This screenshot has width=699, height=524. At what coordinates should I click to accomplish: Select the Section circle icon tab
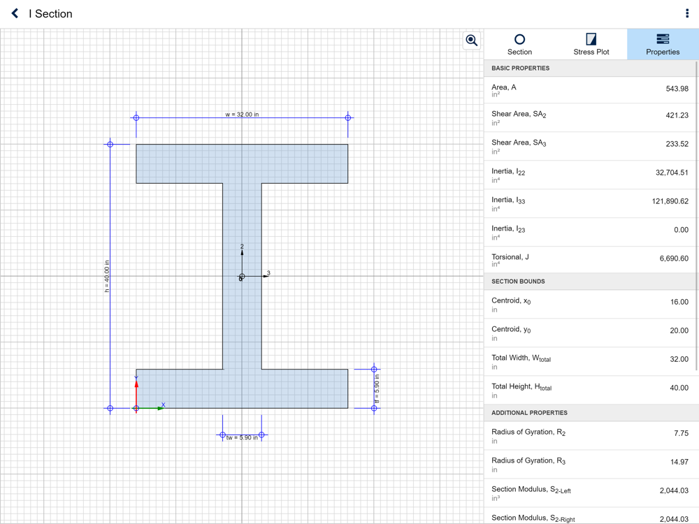point(519,45)
